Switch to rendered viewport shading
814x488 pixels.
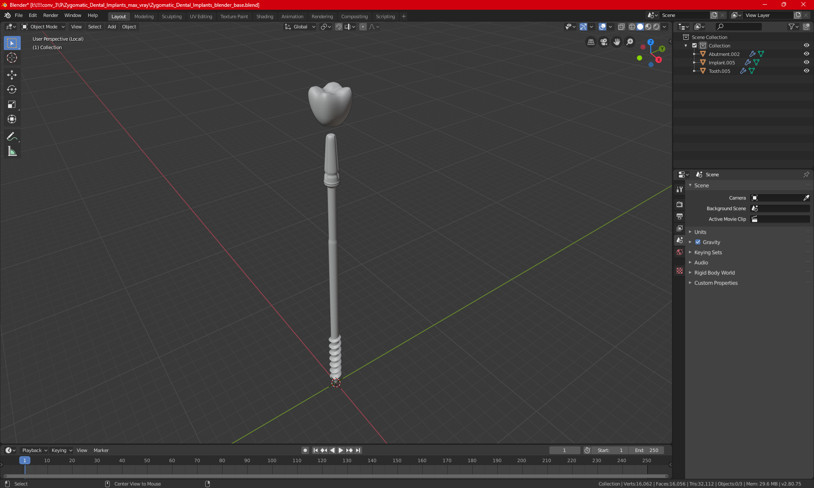[x=656, y=27]
